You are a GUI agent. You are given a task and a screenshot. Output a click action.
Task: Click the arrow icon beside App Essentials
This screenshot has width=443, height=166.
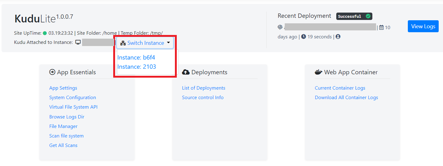(x=52, y=72)
